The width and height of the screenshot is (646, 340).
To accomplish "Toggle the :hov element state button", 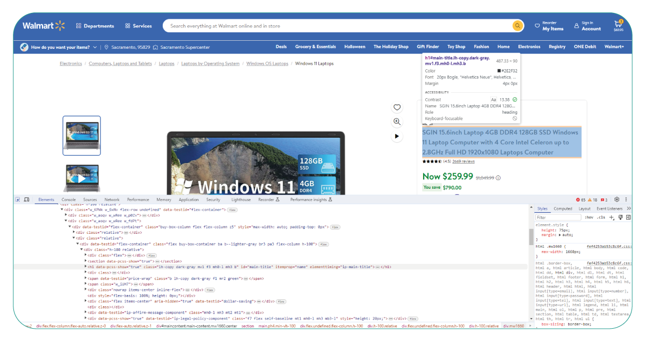I will [589, 217].
